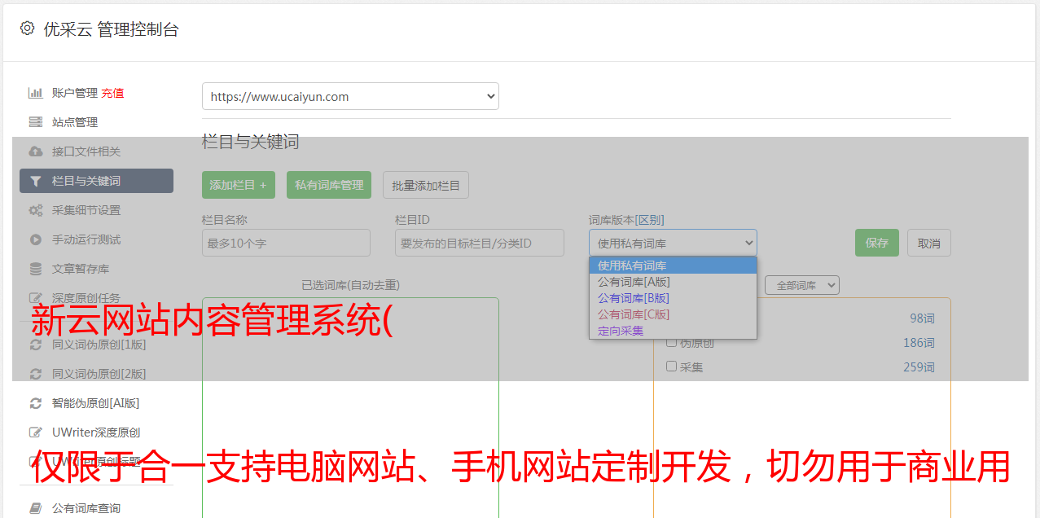This screenshot has height=518, width=1040.
Task: Click the refresh icon for 同义词伪原创[2版]
Action: pos(35,374)
